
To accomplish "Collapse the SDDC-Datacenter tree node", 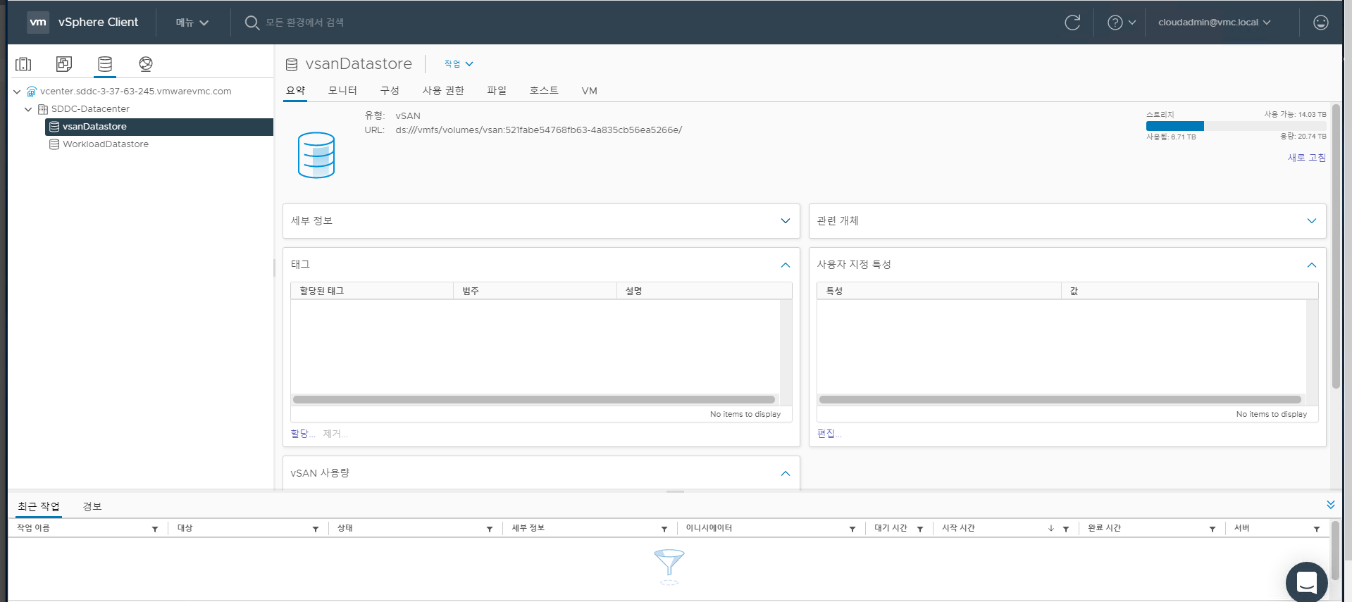I will (x=28, y=109).
